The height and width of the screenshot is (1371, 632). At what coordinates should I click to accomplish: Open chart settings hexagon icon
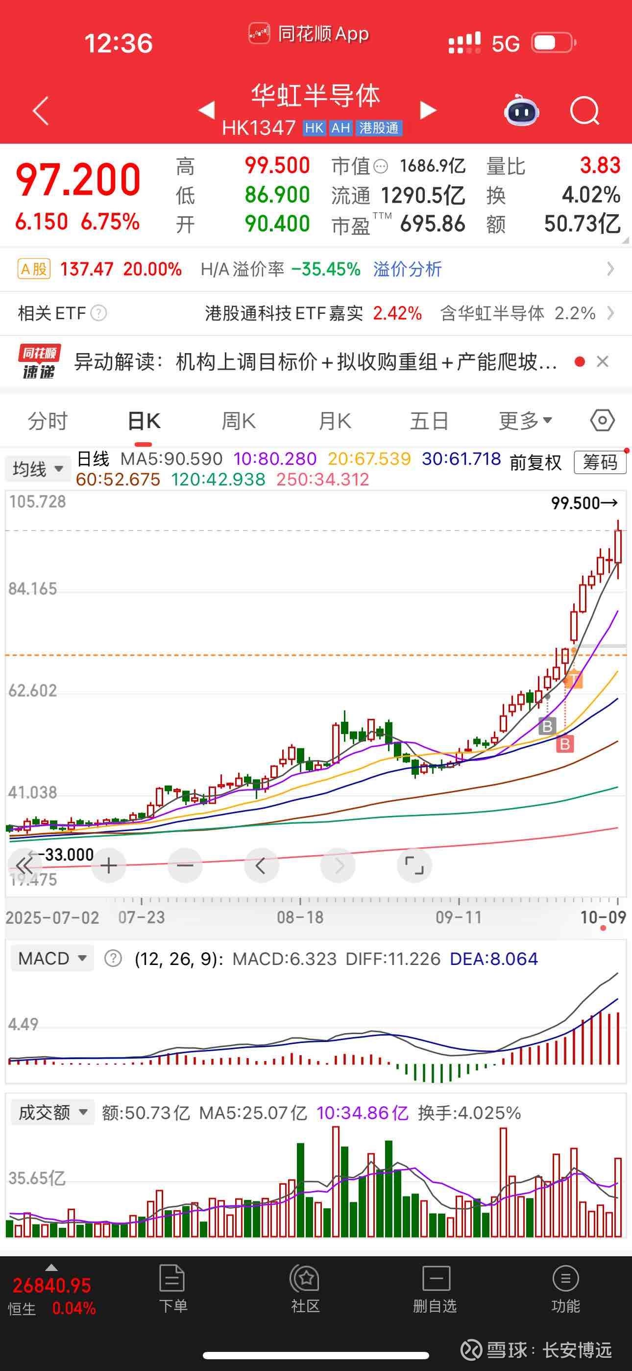pyautogui.click(x=602, y=420)
